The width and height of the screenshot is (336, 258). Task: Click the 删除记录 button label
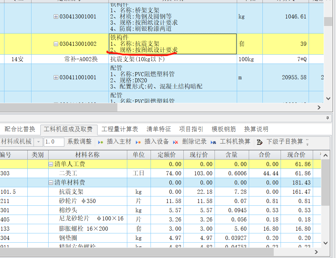click(194, 141)
